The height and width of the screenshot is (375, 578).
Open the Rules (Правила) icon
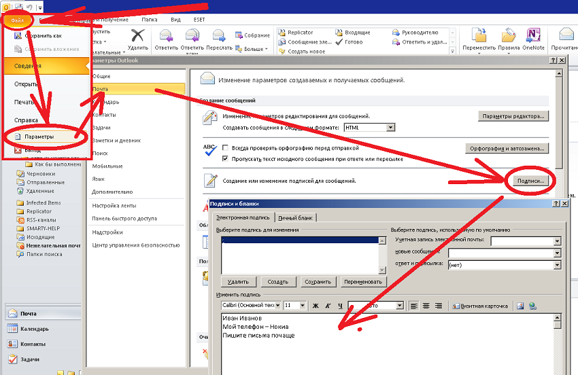pos(509,36)
